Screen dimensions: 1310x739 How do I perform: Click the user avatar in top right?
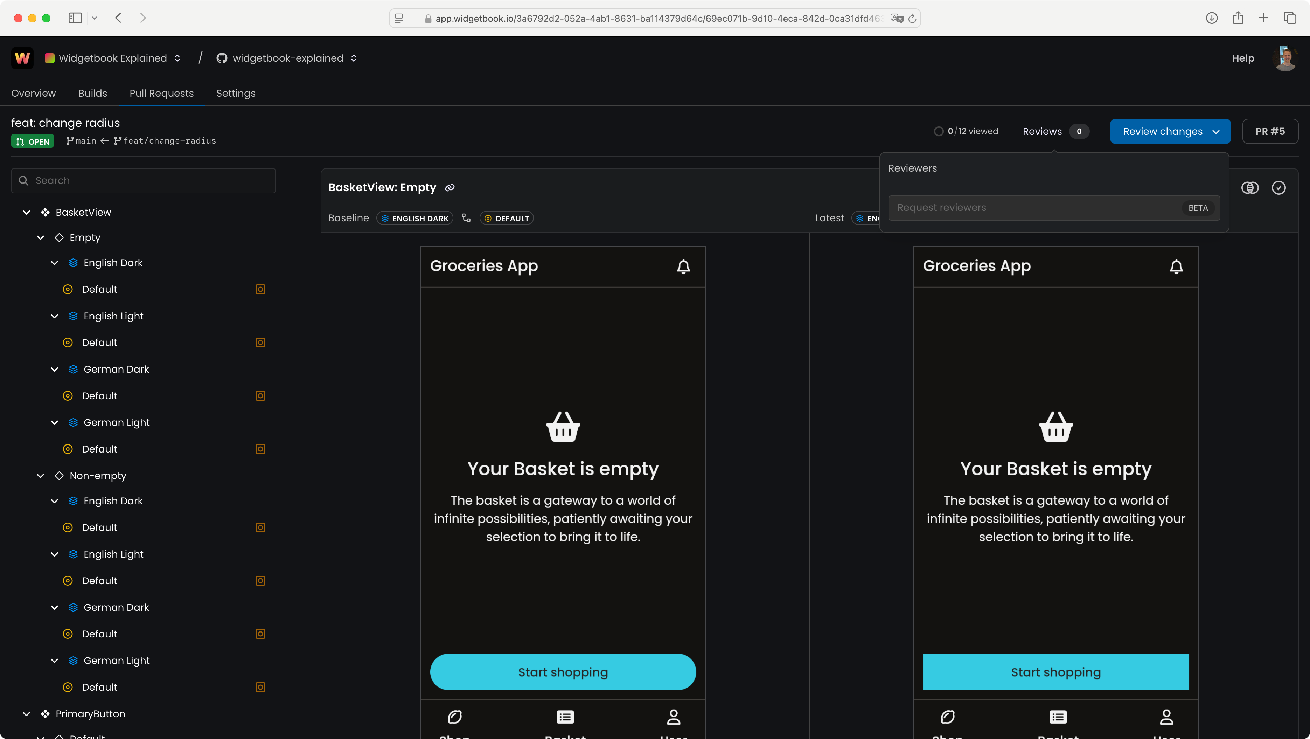(1284, 58)
